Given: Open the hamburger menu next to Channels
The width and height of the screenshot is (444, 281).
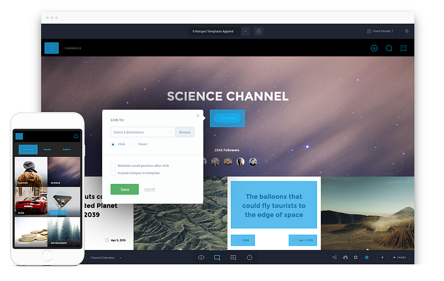Looking at the screenshot, I should pos(52,48).
